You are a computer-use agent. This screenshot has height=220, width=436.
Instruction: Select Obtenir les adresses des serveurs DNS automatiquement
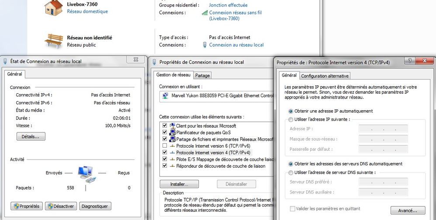[x=291, y=164]
